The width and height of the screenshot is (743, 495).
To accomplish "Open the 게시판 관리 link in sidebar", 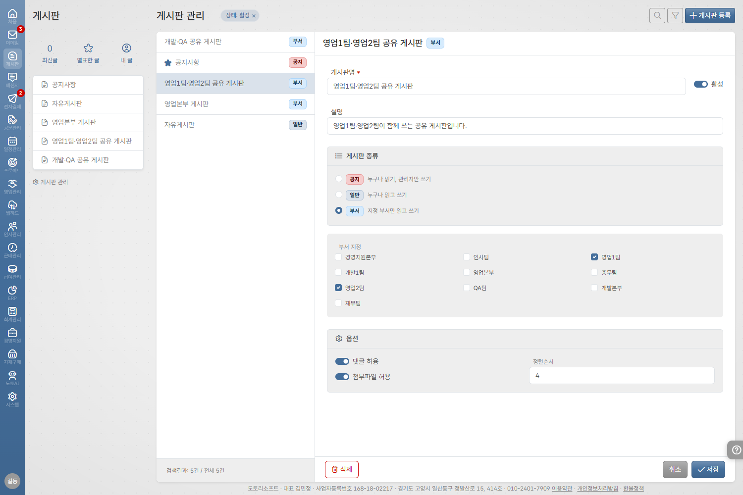I will tap(51, 182).
